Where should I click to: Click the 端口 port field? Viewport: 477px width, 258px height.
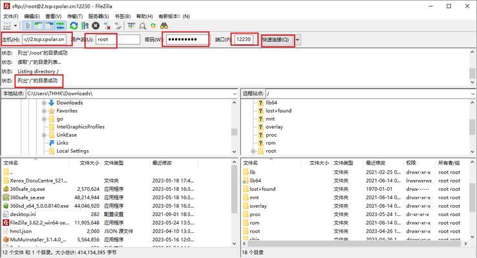click(x=244, y=39)
